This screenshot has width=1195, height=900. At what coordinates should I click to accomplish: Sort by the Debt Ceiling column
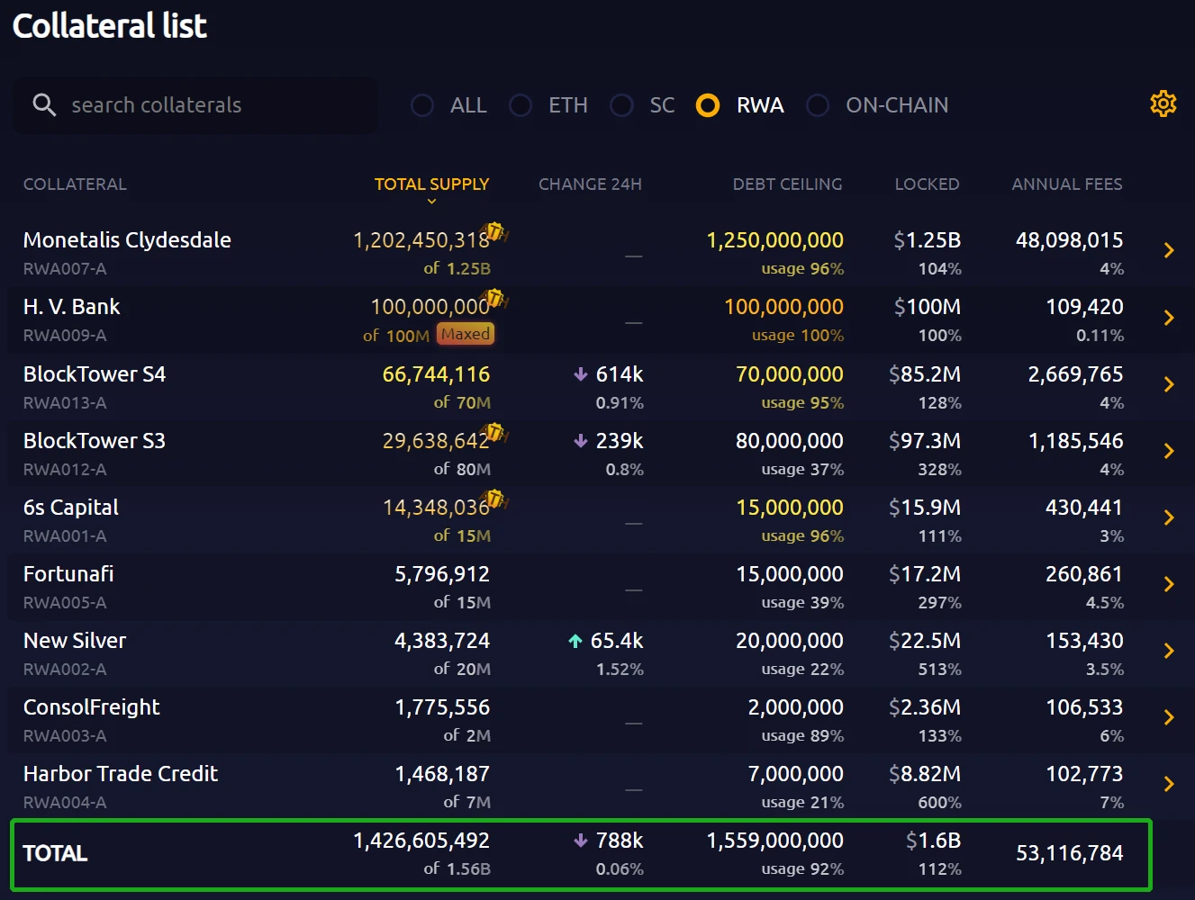(x=787, y=184)
